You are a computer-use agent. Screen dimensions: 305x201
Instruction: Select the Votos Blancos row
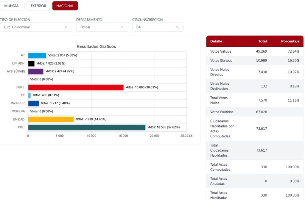[x=255, y=60]
